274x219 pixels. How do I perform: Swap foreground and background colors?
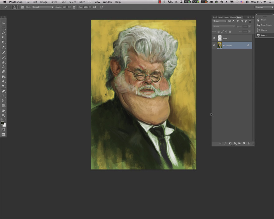point(5,119)
